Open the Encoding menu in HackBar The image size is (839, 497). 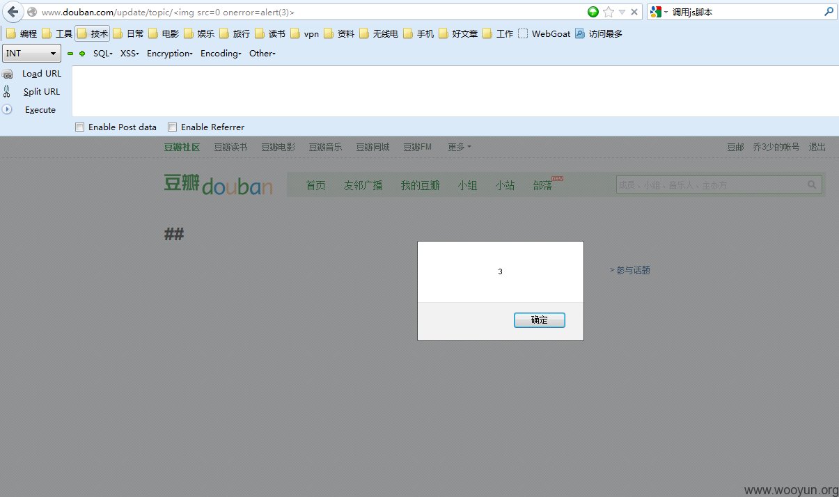click(221, 54)
